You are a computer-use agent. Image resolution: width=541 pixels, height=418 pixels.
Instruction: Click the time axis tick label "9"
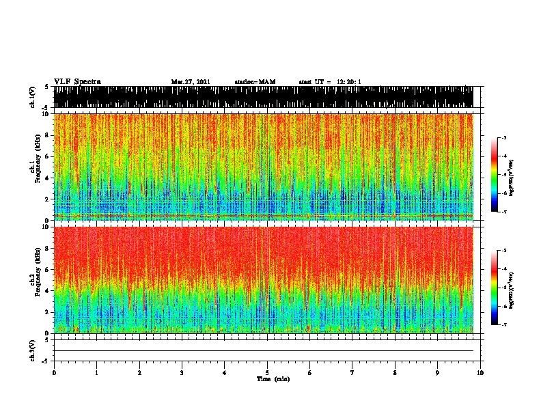437,373
